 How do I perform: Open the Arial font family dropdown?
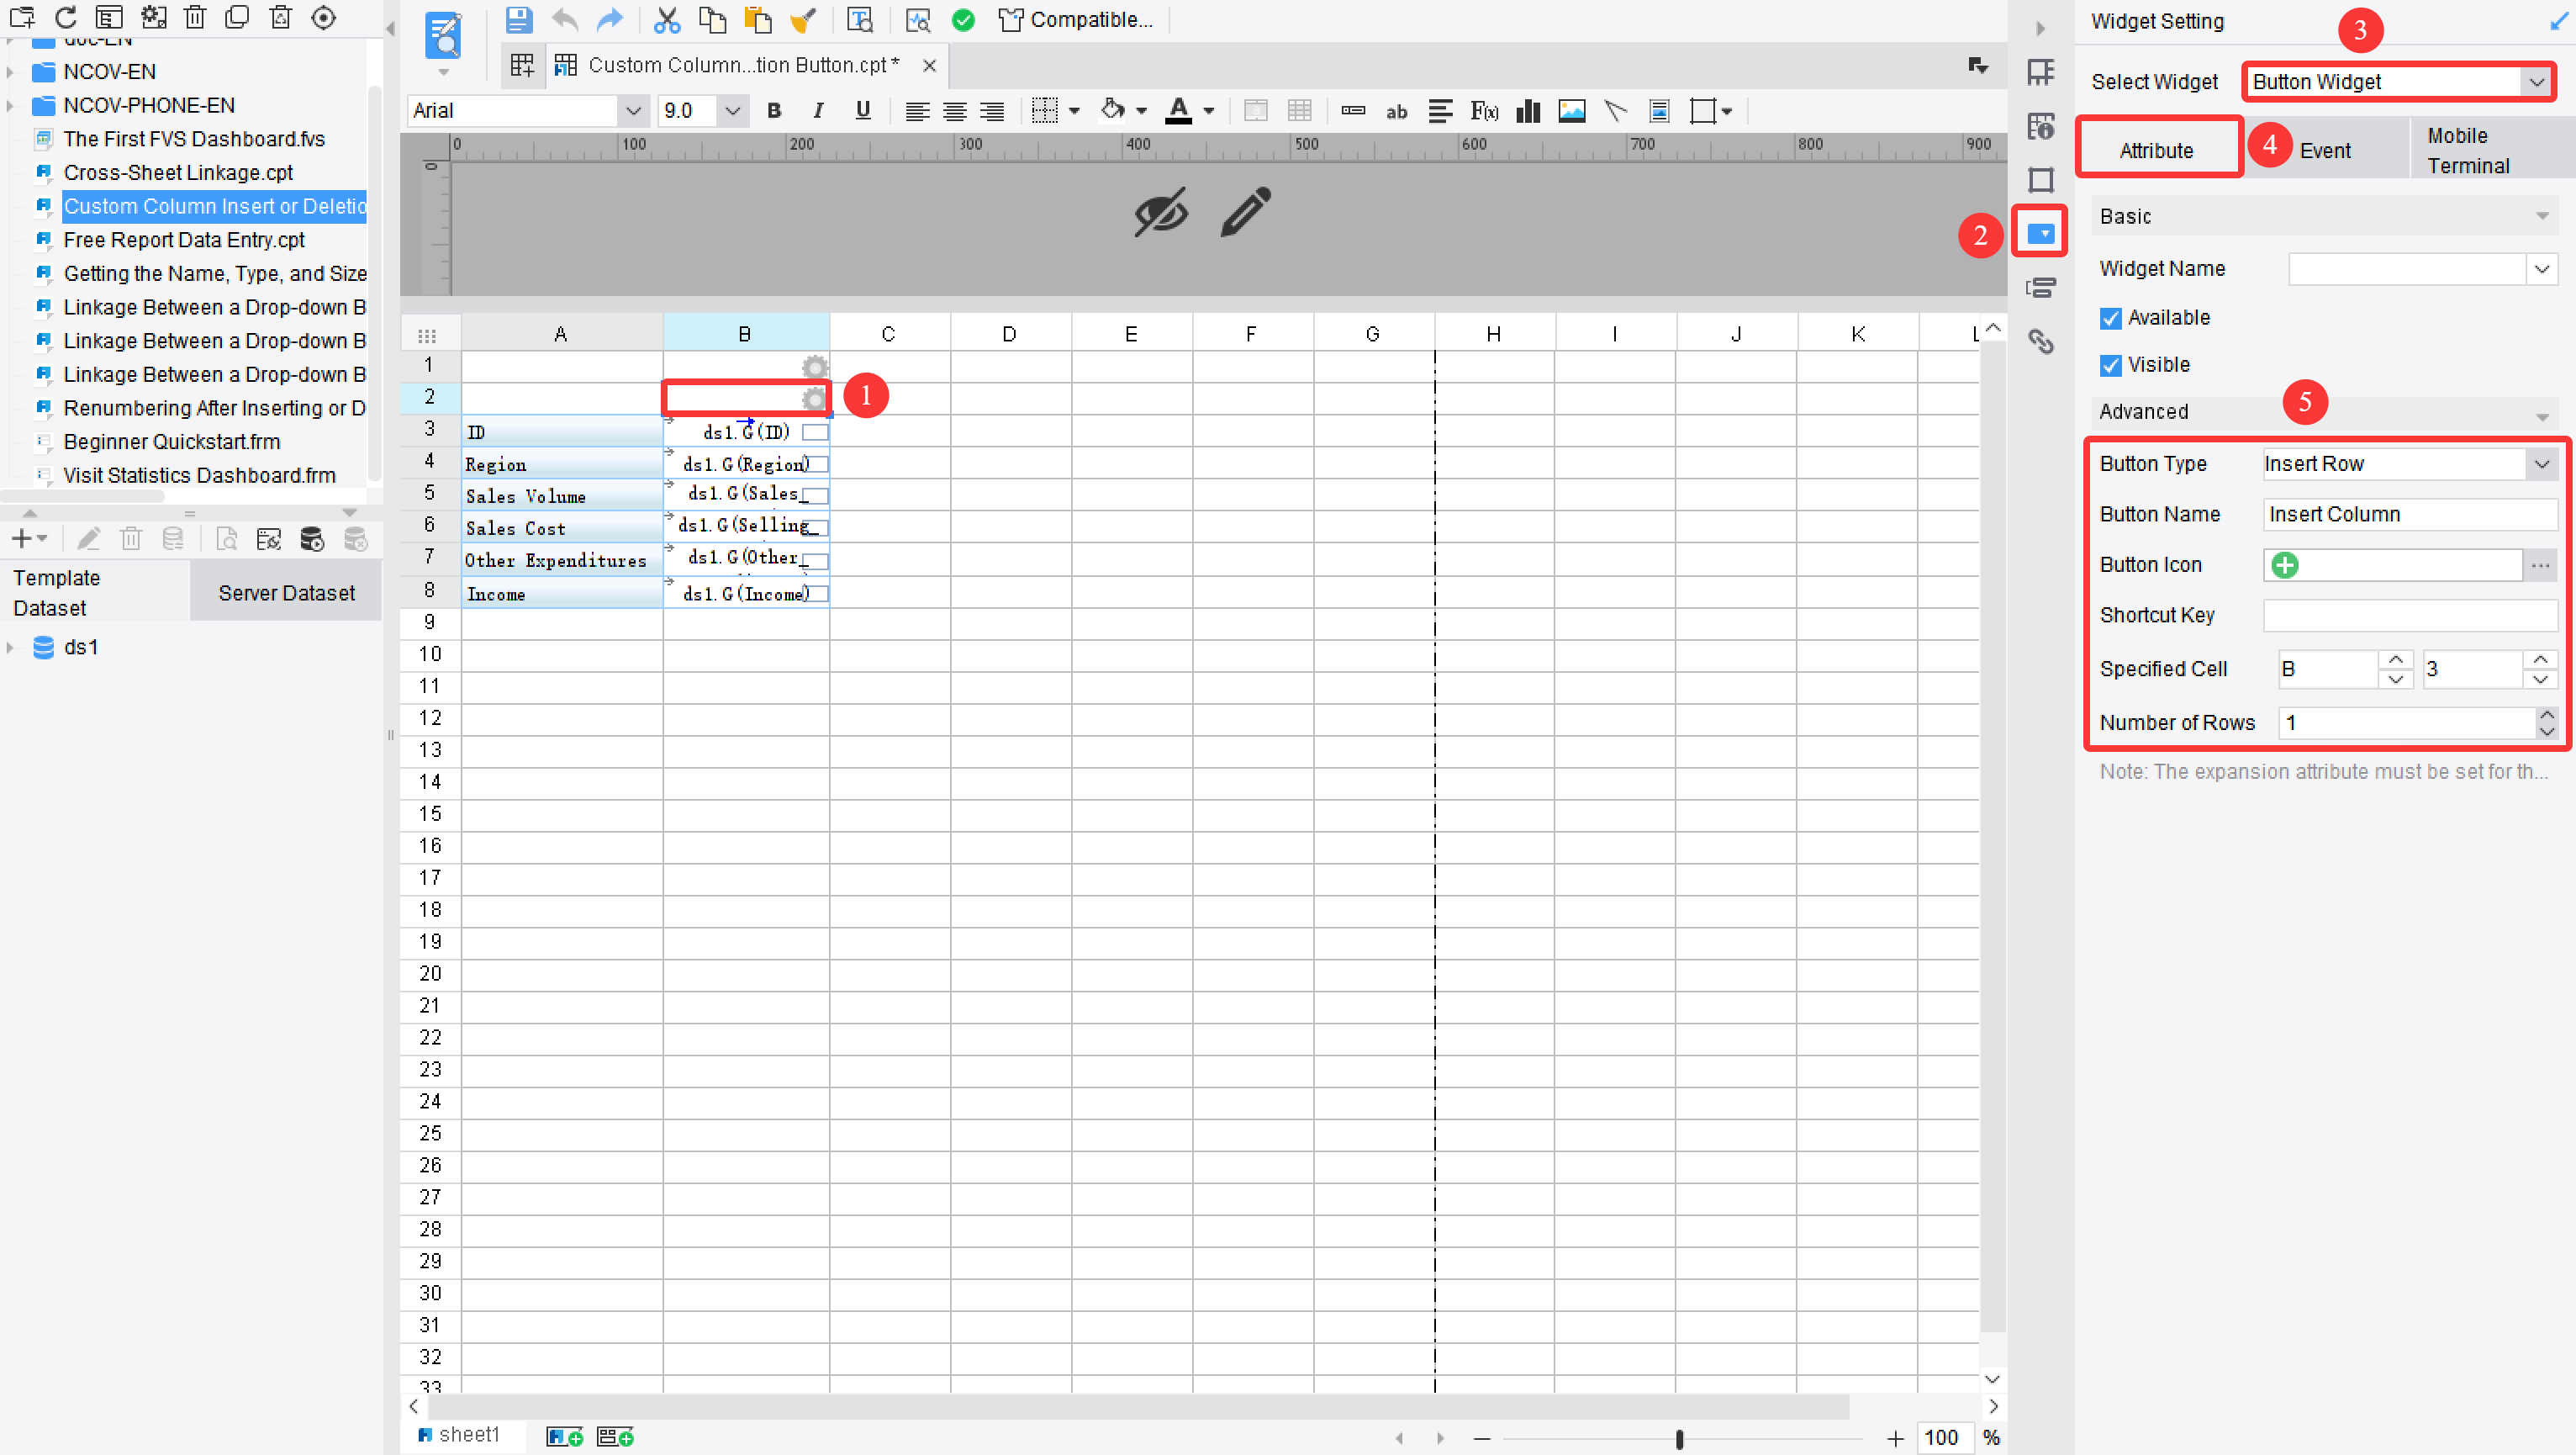click(x=633, y=110)
